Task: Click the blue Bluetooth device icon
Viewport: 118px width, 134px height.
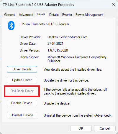Action: pyautogui.click(x=11, y=26)
